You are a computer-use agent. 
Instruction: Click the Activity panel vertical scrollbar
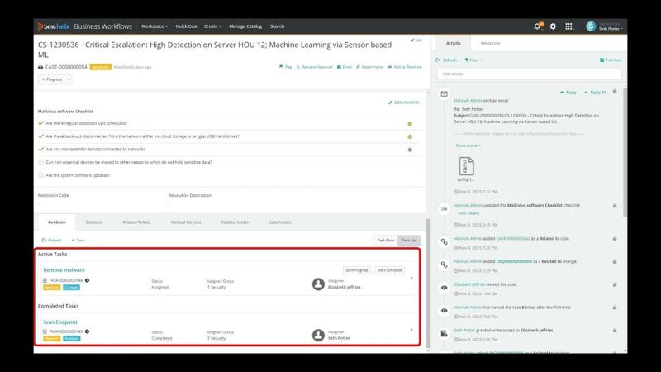click(625, 152)
